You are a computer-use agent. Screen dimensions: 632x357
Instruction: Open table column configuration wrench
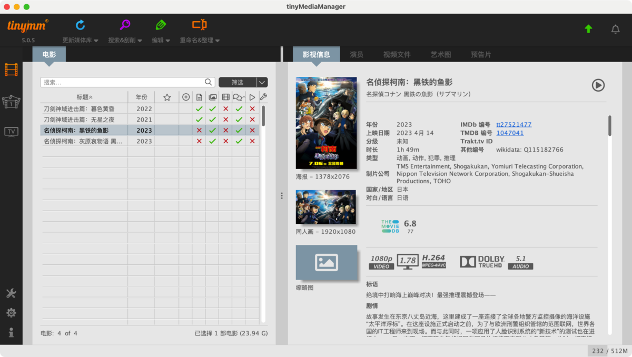tap(263, 97)
